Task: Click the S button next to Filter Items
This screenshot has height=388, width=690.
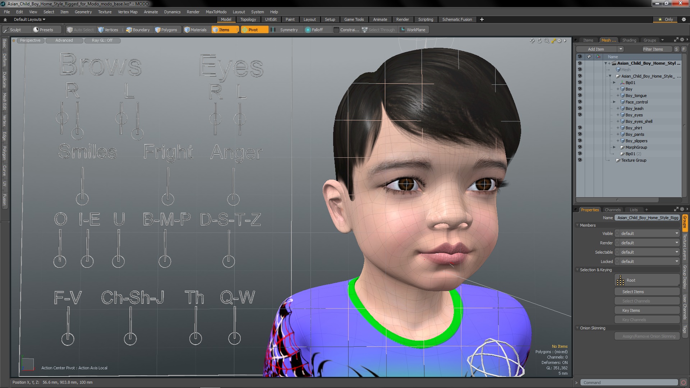Action: coord(676,49)
